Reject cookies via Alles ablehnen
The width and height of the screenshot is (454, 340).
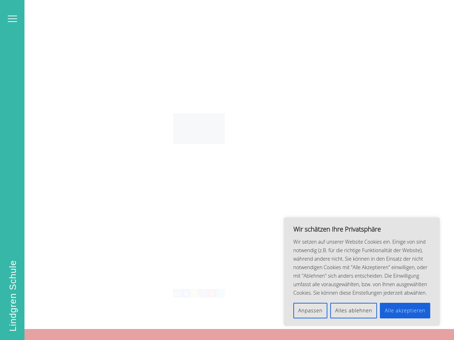353,311
